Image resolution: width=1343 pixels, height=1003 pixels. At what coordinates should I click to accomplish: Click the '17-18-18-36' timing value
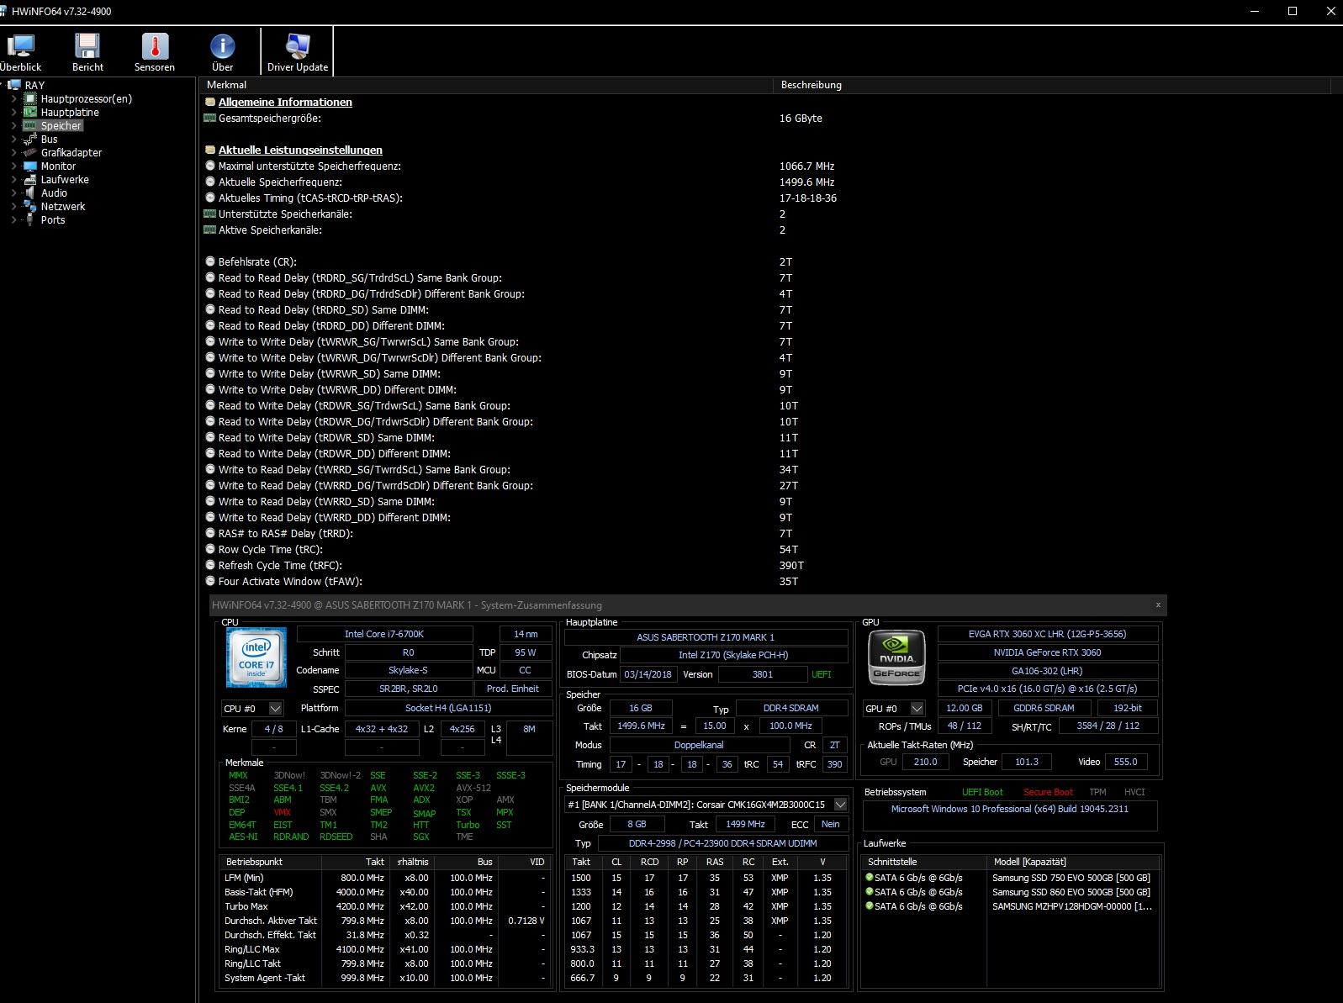pyautogui.click(x=808, y=198)
